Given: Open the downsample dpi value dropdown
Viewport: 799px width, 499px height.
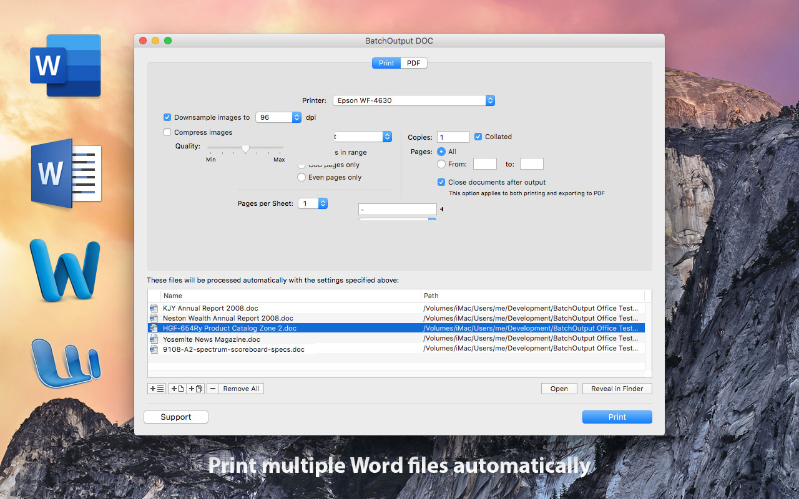Looking at the screenshot, I should point(278,117).
